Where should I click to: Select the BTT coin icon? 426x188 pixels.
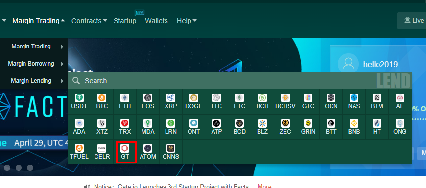(331, 123)
